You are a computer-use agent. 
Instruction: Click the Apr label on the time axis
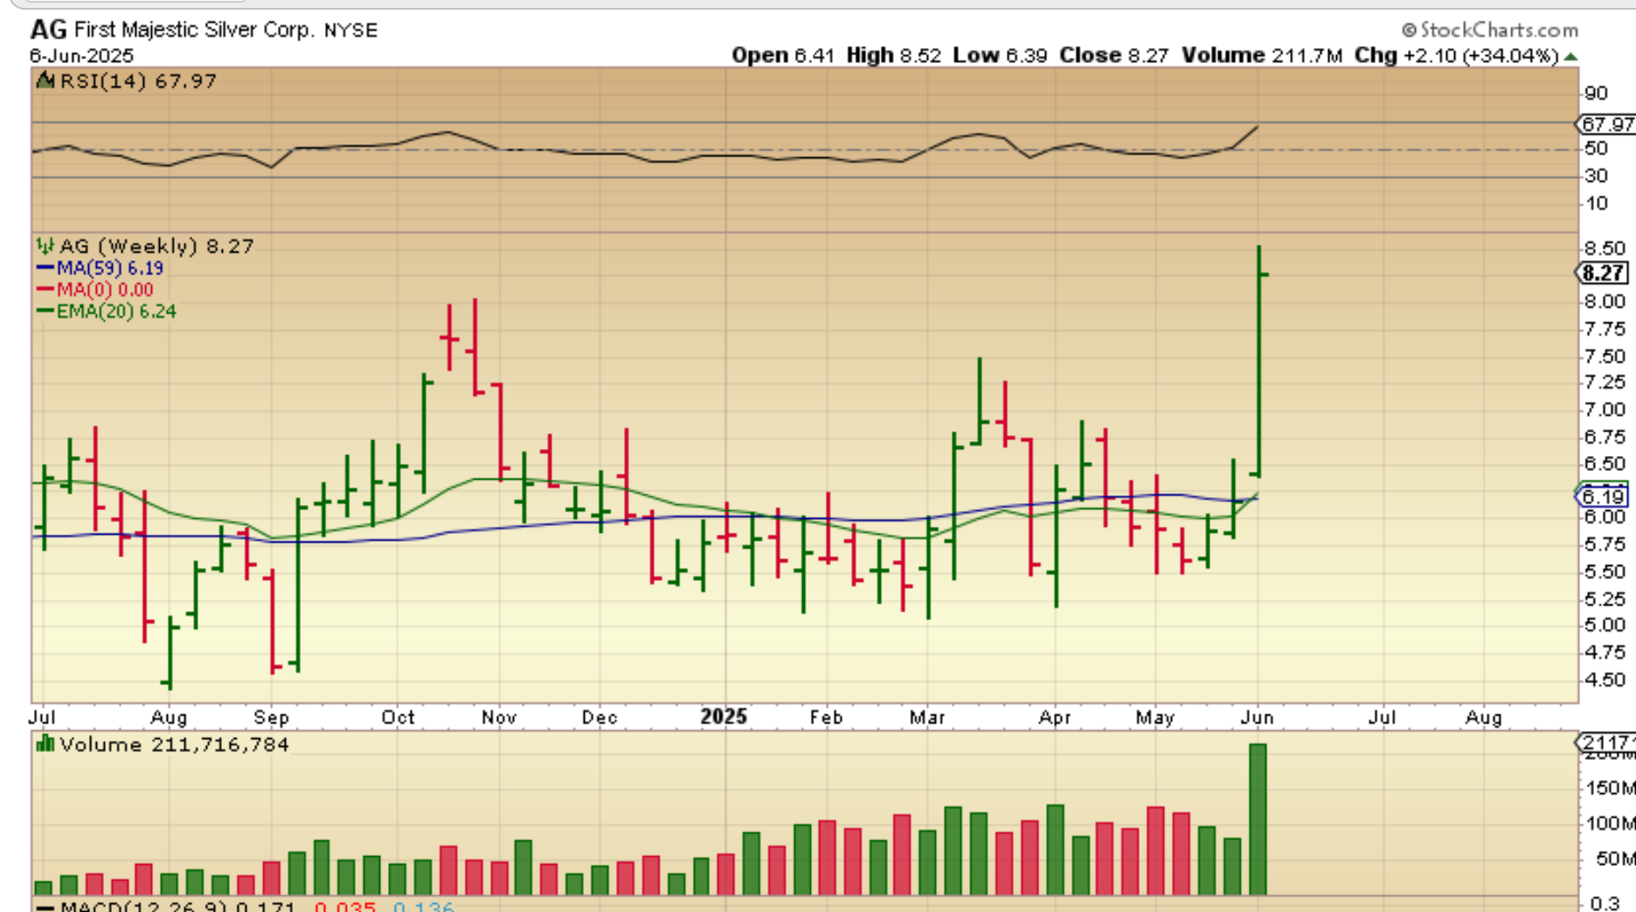[x=1055, y=717]
